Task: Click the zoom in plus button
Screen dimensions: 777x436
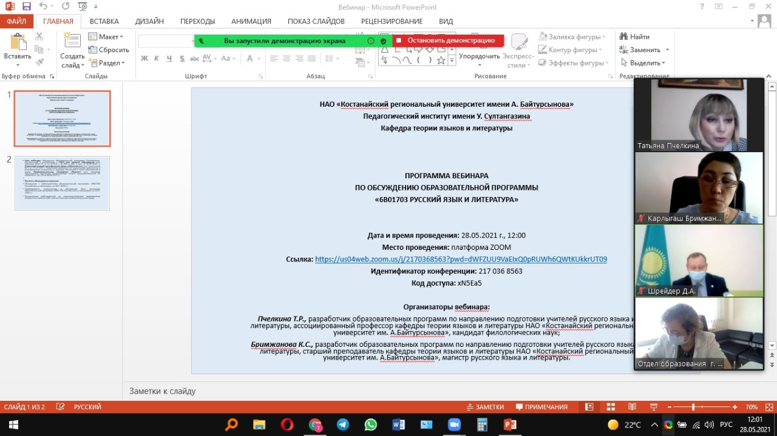Action: [x=735, y=407]
